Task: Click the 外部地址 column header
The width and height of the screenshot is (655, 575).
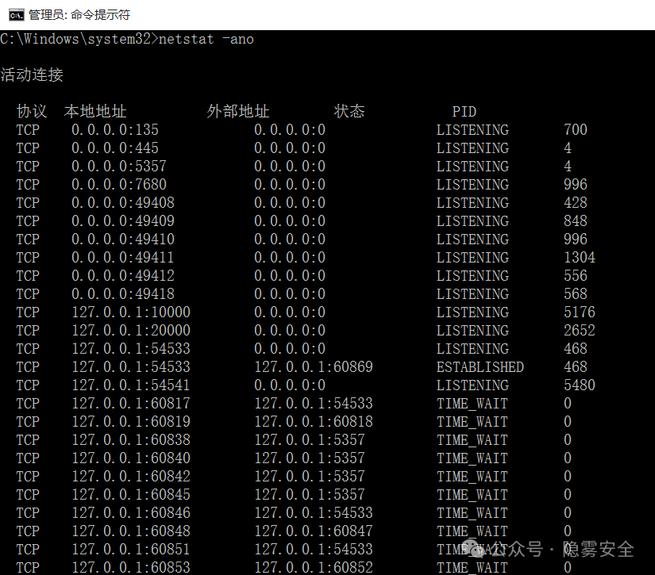Action: pos(238,111)
